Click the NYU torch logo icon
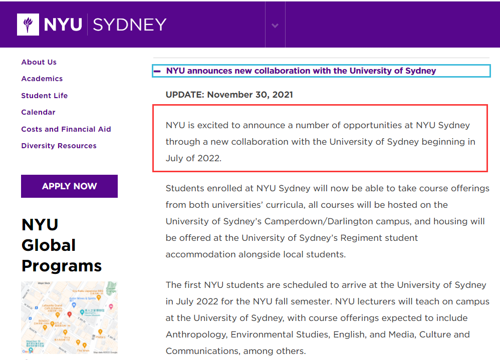Screen dimensions: 500x360 tap(28, 24)
